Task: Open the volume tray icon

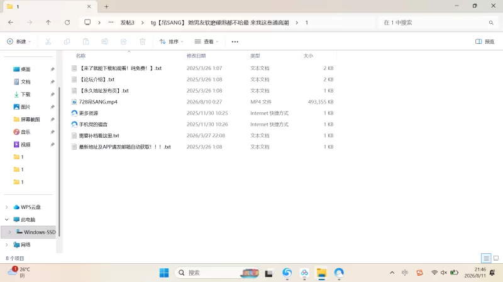Action: pyautogui.click(x=444, y=273)
